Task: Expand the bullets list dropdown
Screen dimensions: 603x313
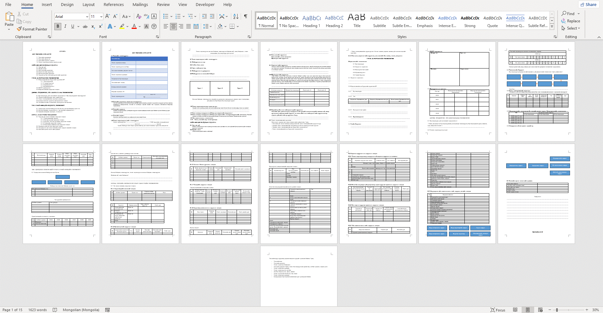Action: (171, 16)
